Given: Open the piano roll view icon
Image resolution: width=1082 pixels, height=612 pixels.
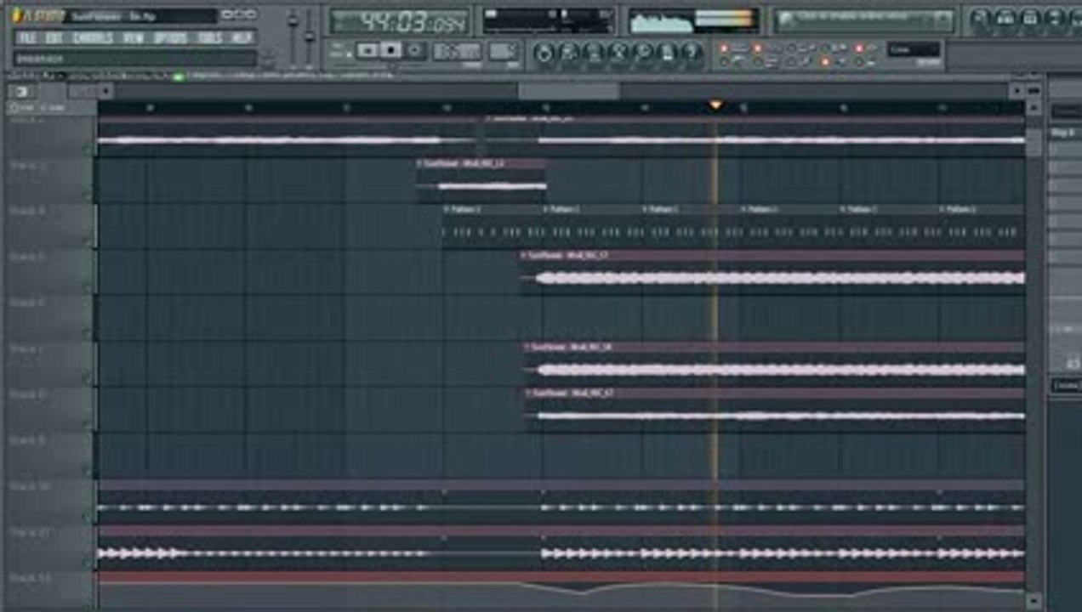Looking at the screenshot, I should [1030, 18].
